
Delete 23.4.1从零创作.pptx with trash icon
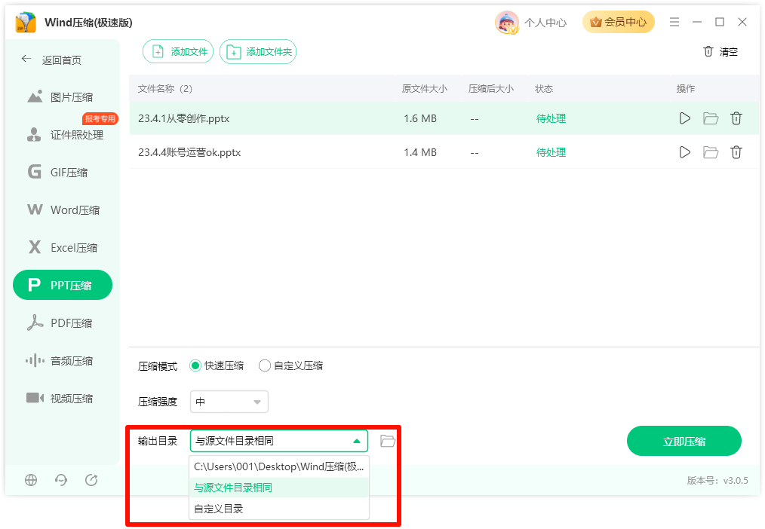[736, 118]
